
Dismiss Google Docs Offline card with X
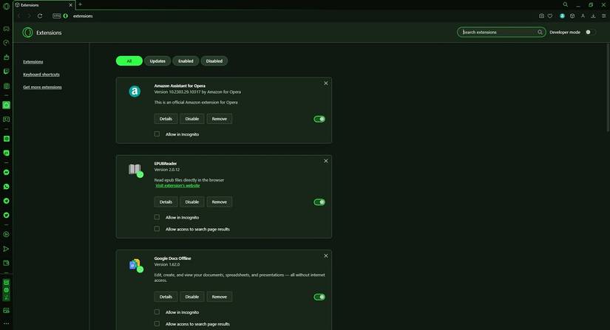[x=326, y=255]
